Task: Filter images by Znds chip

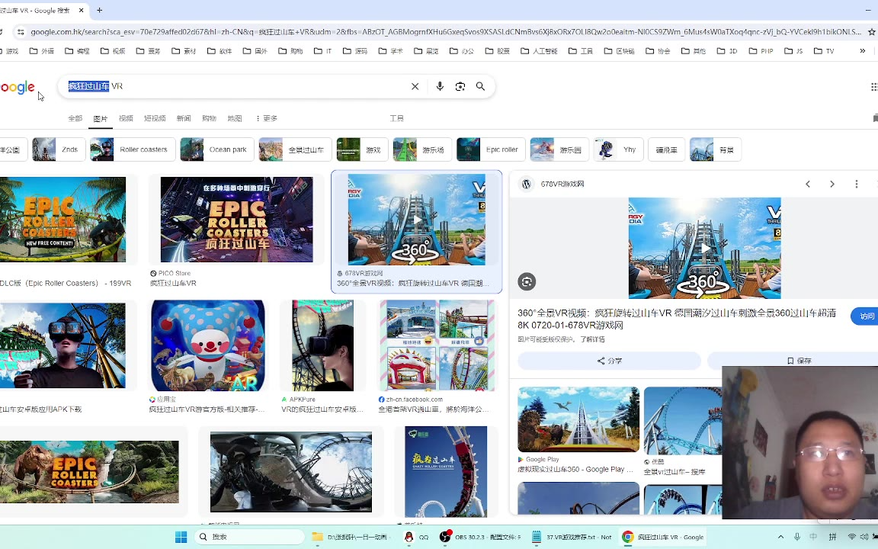Action: [59, 149]
